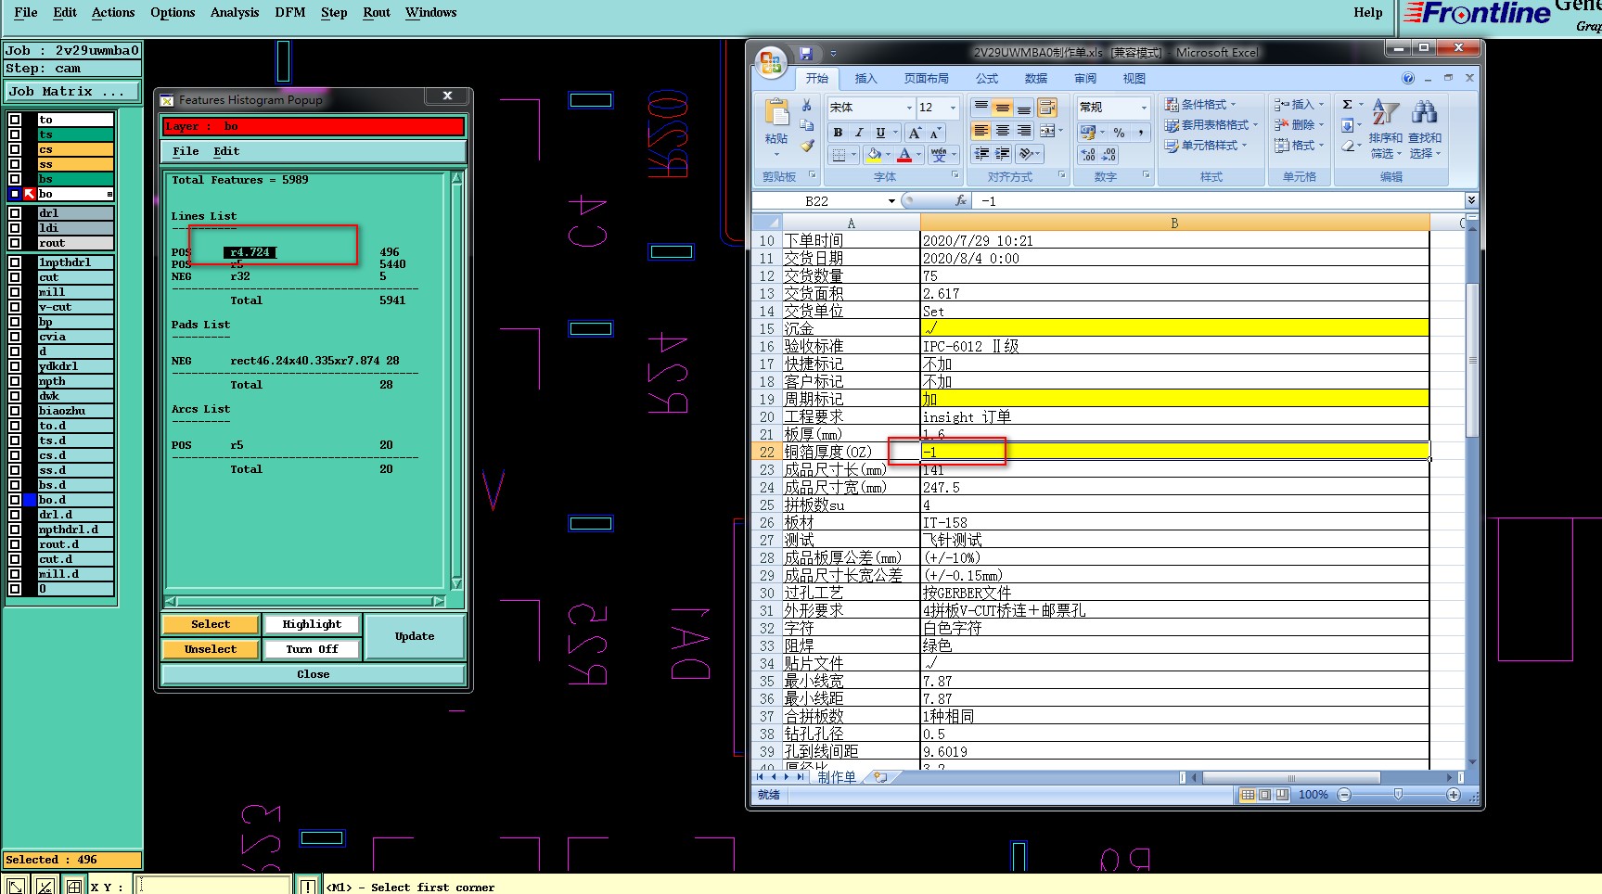1602x894 pixels.
Task: Open the DFM menu
Action: click(290, 12)
